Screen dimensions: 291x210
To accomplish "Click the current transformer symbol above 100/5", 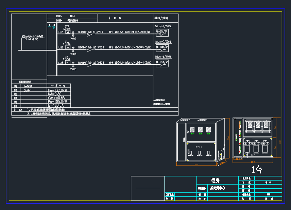I will tap(73, 34).
